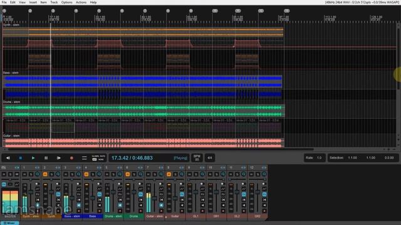The width and height of the screenshot is (401, 225).
Task: Click the red record transport button
Action: point(71,158)
